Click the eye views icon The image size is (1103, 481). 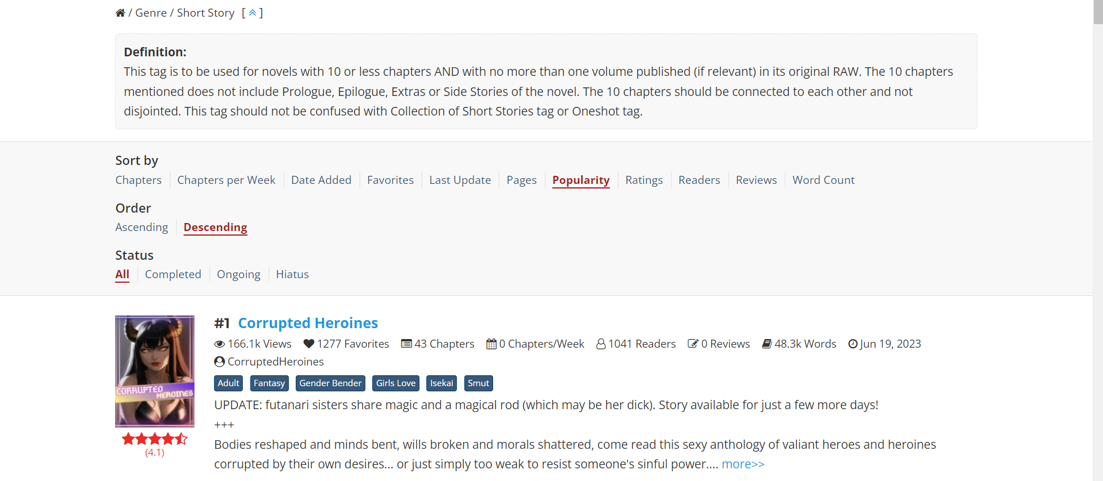[x=219, y=344]
